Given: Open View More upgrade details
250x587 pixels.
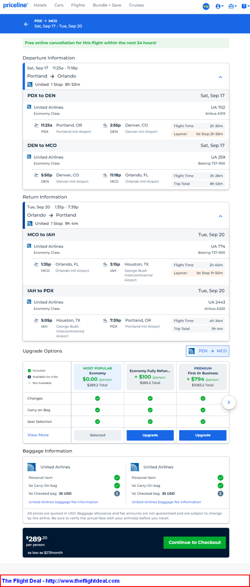Looking at the screenshot, I should [38, 435].
